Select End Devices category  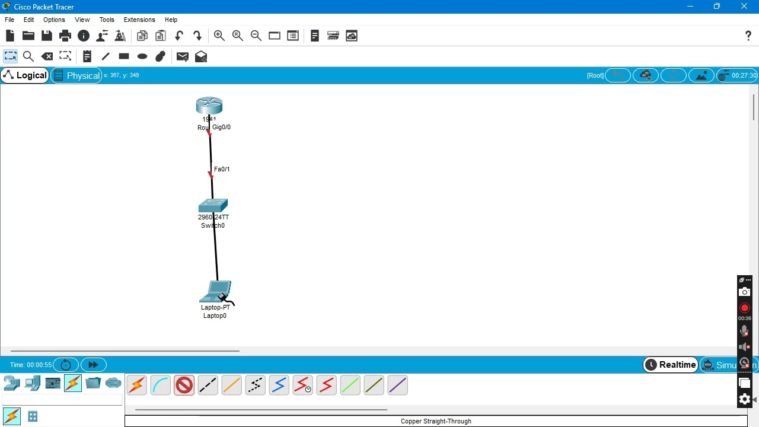(33, 383)
